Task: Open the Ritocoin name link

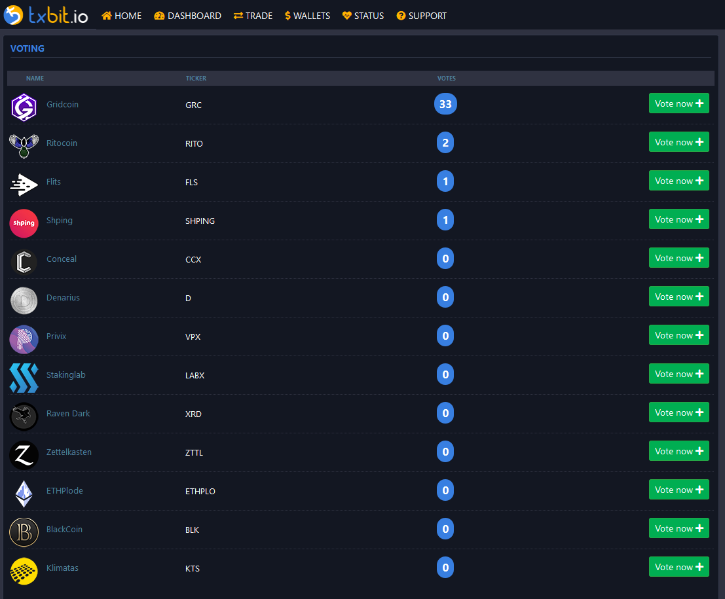Action: [62, 143]
